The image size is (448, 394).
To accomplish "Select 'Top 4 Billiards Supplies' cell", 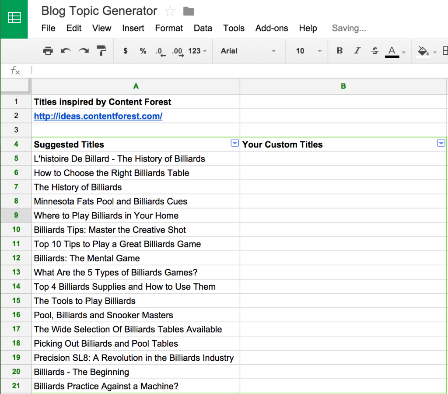I will (x=136, y=286).
